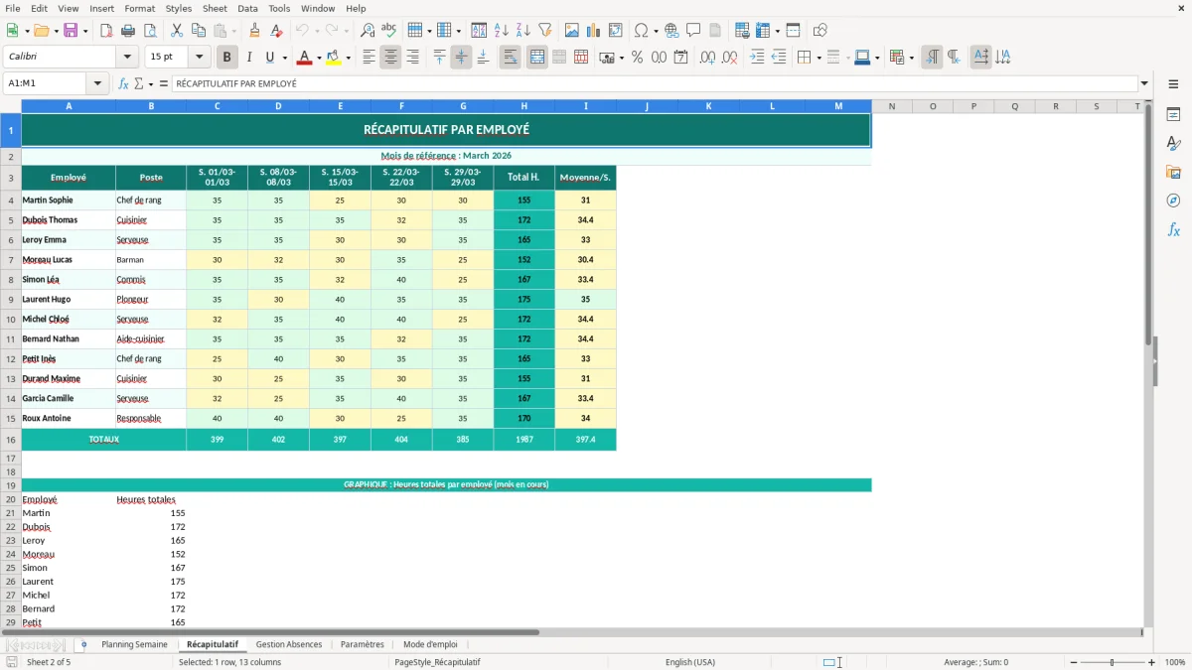This screenshot has width=1192, height=670.
Task: Expand the formula bar
Action: point(1144,83)
